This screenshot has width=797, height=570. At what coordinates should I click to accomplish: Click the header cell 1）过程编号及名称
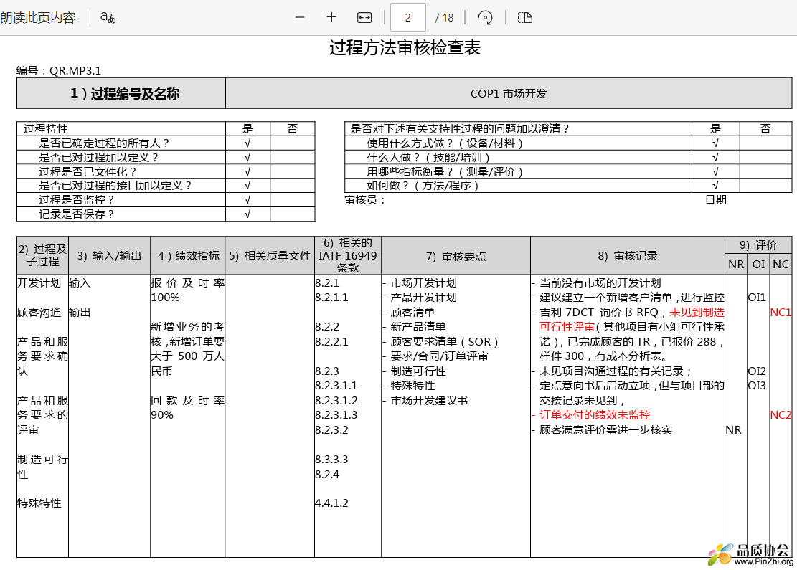coord(121,93)
